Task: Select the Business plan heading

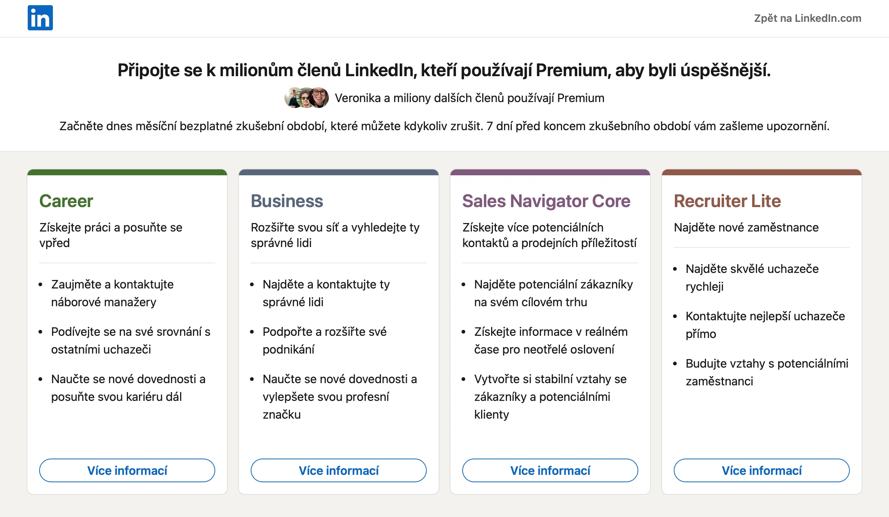Action: coord(287,201)
